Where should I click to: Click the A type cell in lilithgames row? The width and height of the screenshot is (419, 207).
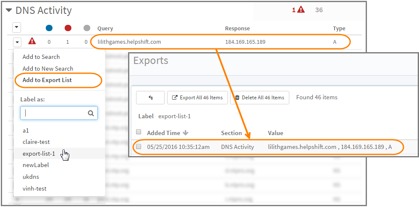point(335,42)
